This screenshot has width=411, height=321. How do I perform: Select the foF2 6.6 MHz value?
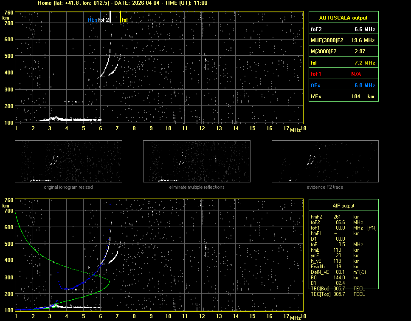tap(365, 29)
